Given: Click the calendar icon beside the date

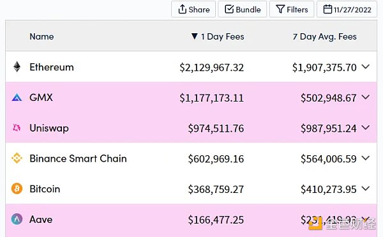Looking at the screenshot, I should pos(327,10).
